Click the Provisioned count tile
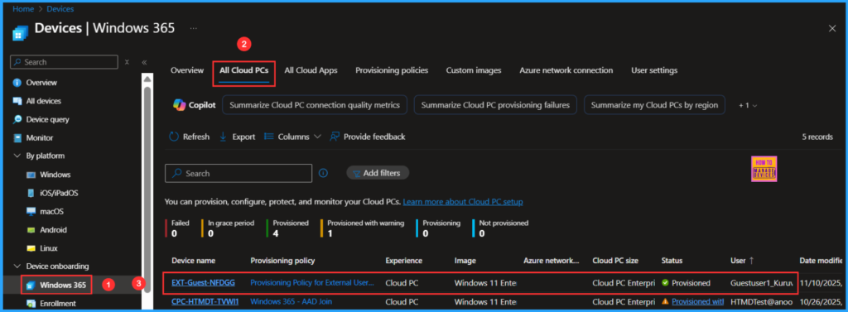The image size is (848, 312). (287, 228)
